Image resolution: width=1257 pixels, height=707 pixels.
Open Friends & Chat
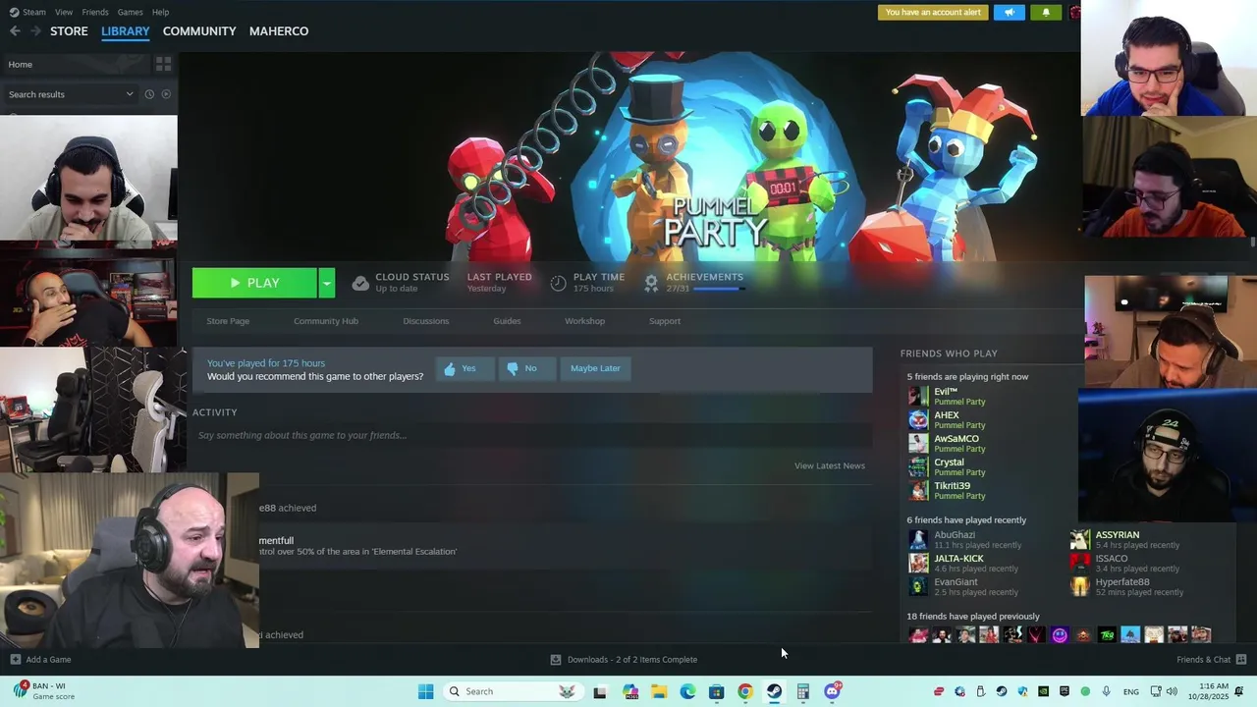[x=1211, y=660]
